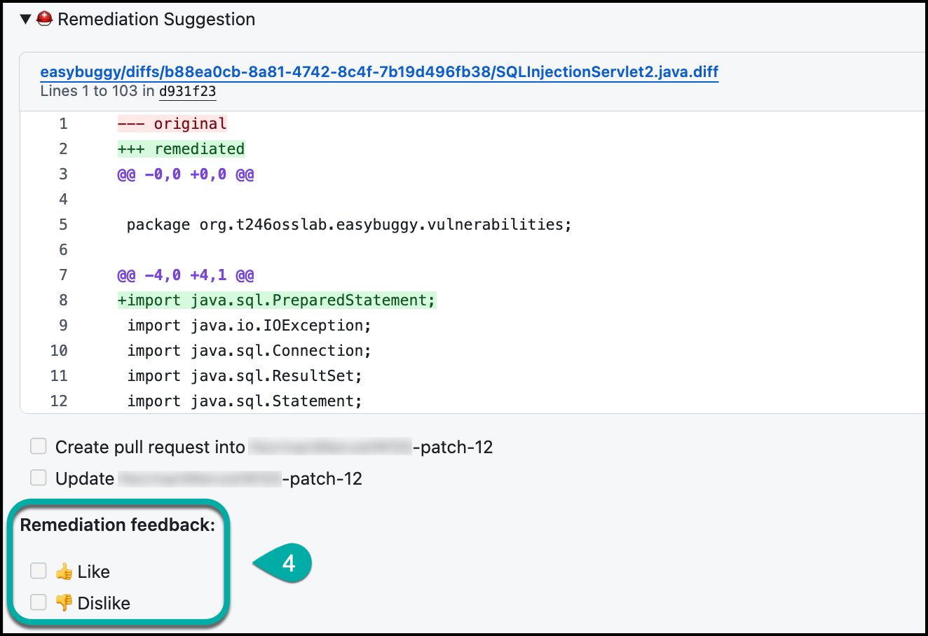Check the Like feedback checkbox

39,571
